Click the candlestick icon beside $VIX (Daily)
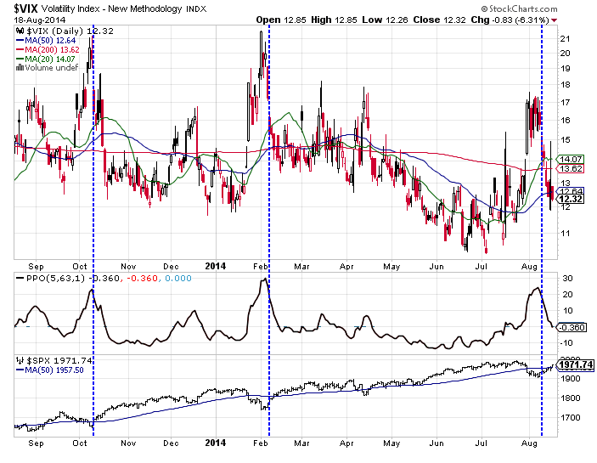This screenshot has height=463, width=597. 19,30
